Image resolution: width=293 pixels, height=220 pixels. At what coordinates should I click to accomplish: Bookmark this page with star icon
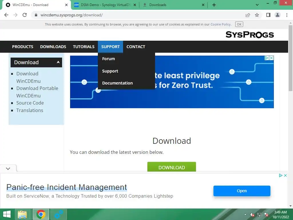pos(257,15)
